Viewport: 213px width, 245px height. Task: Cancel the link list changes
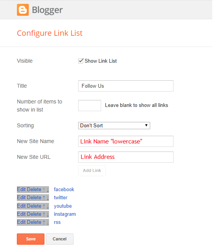point(60,239)
